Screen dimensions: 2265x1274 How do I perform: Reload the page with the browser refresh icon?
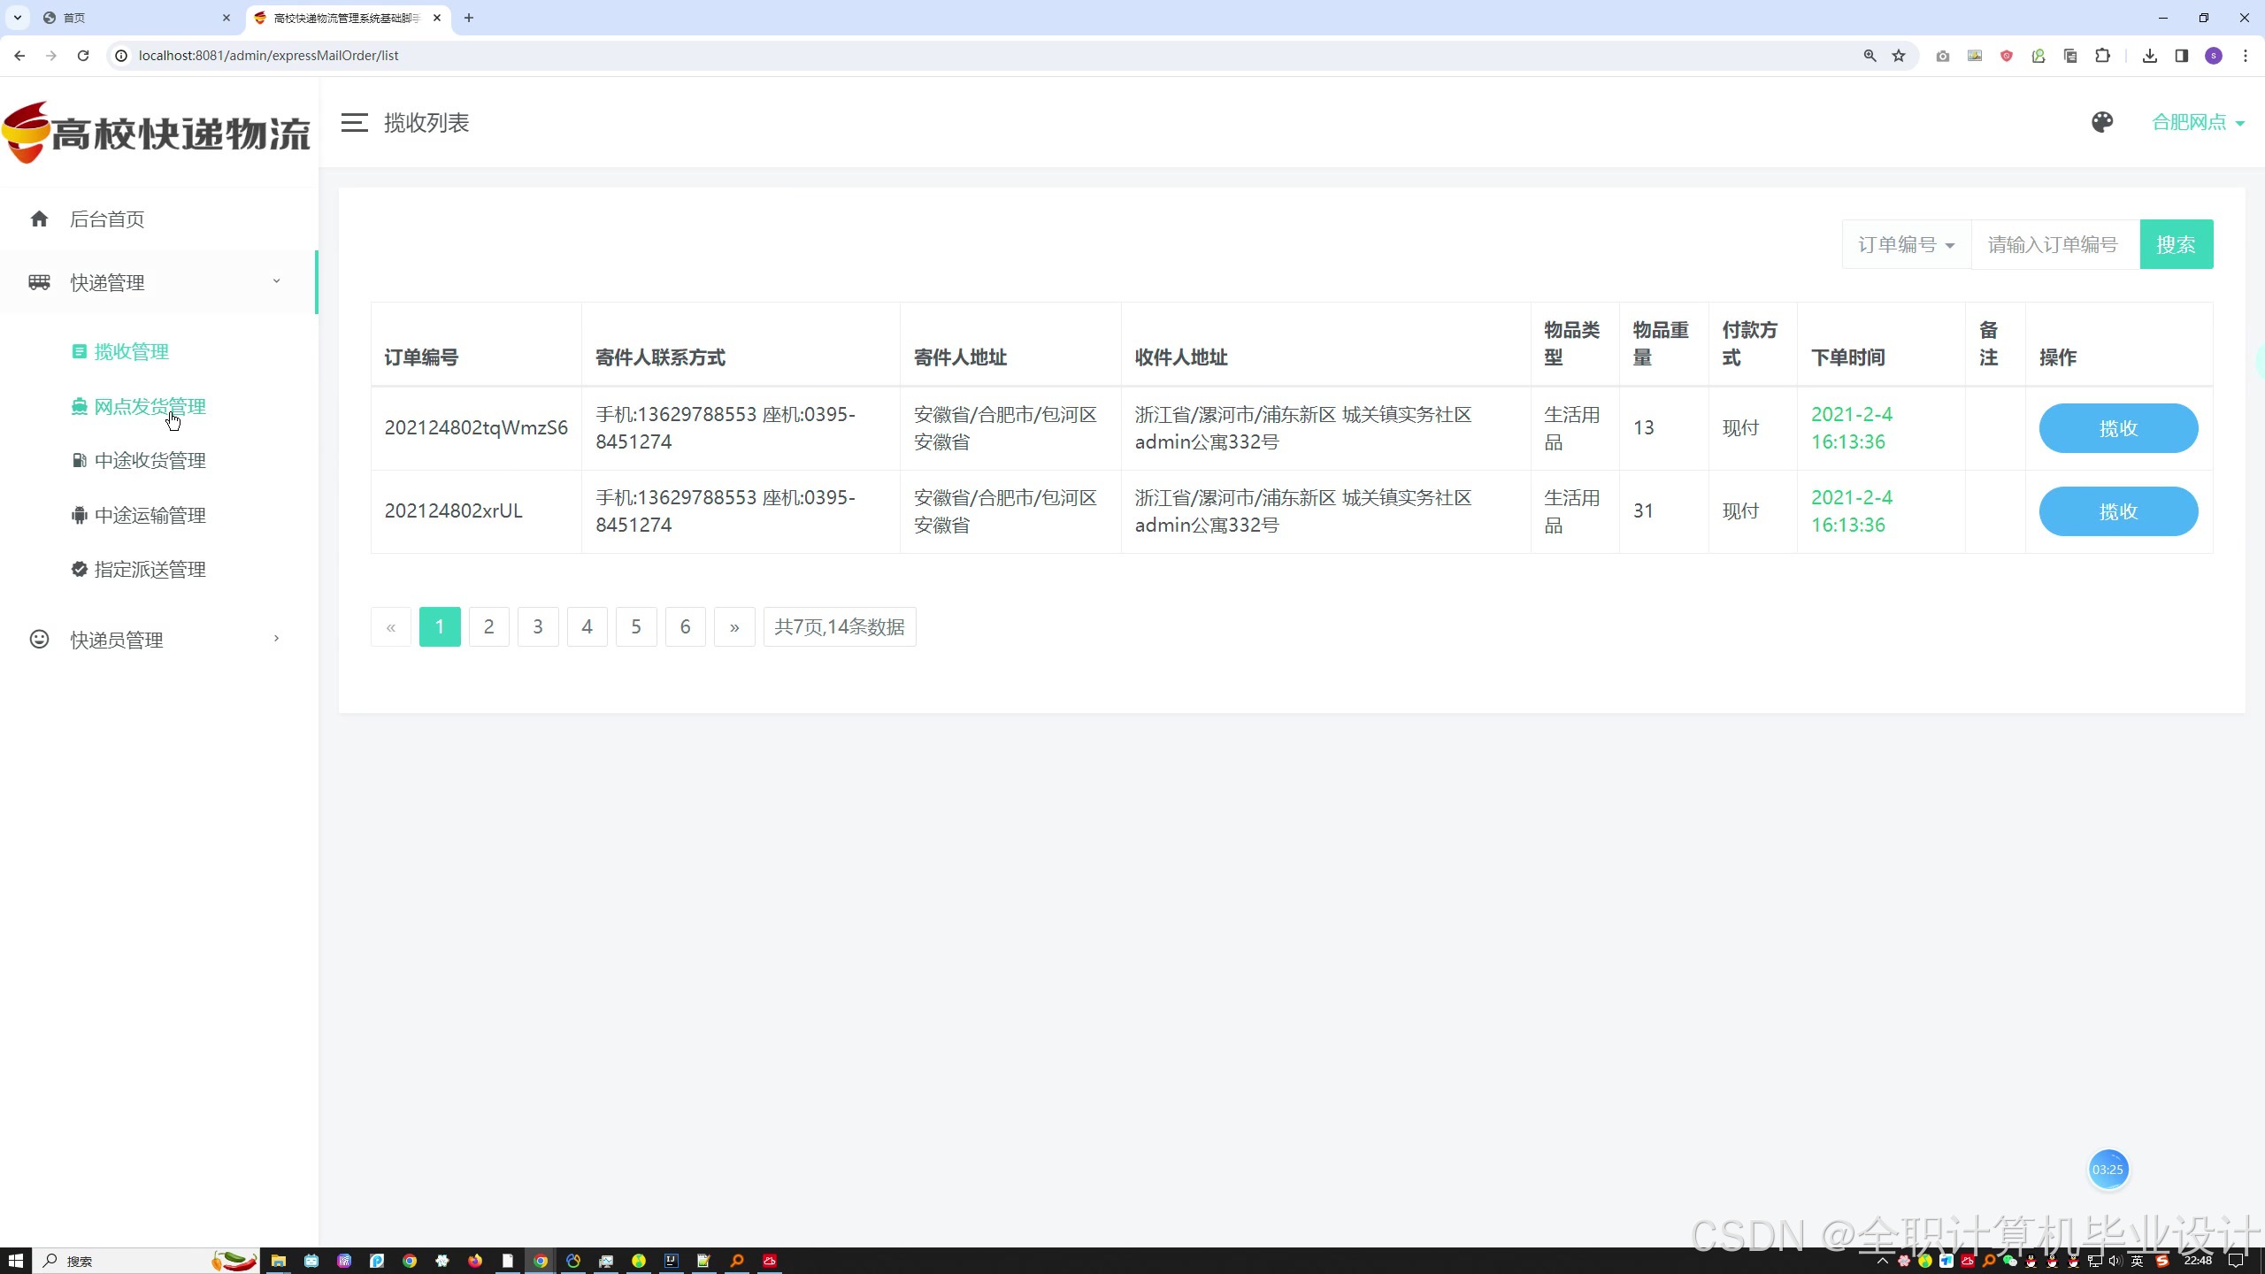[83, 55]
